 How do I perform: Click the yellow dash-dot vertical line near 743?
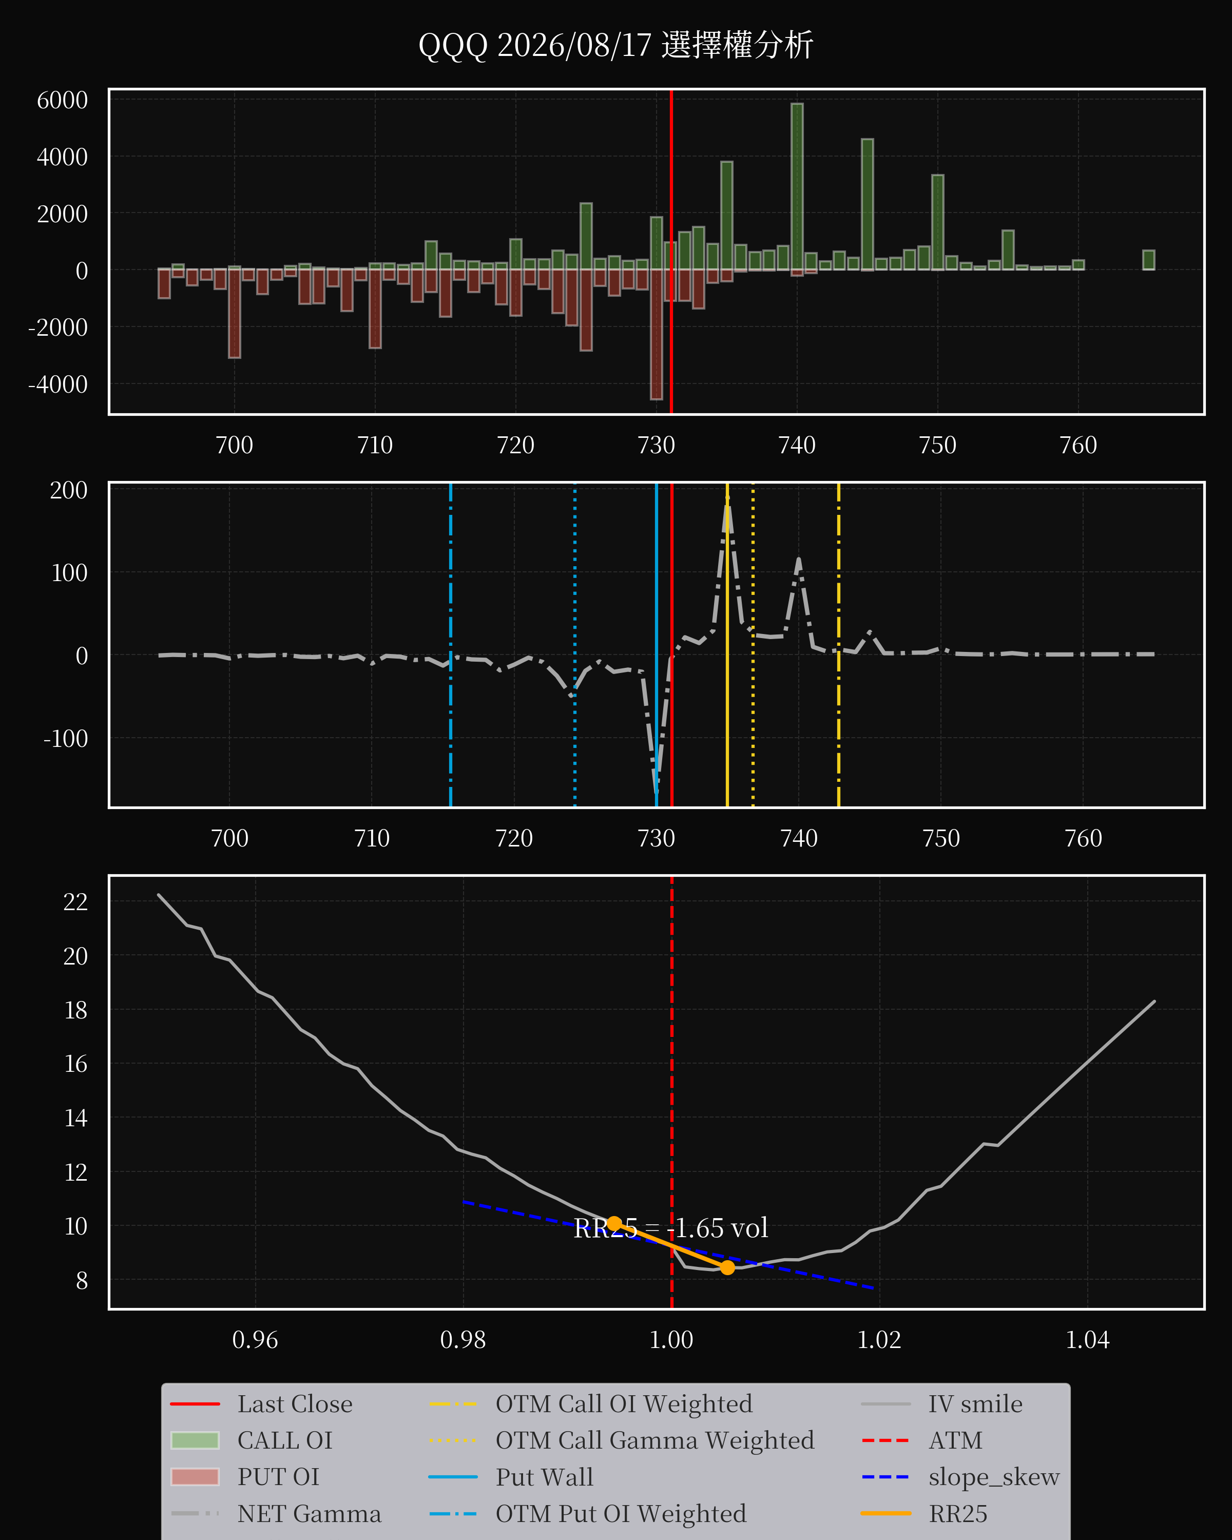(838, 645)
